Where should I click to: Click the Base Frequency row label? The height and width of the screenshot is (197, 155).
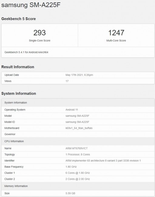(14, 167)
